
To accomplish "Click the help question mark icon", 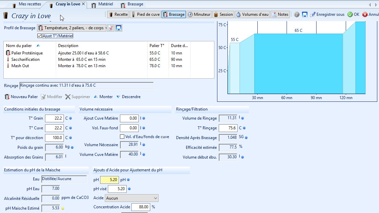I will (297, 14).
